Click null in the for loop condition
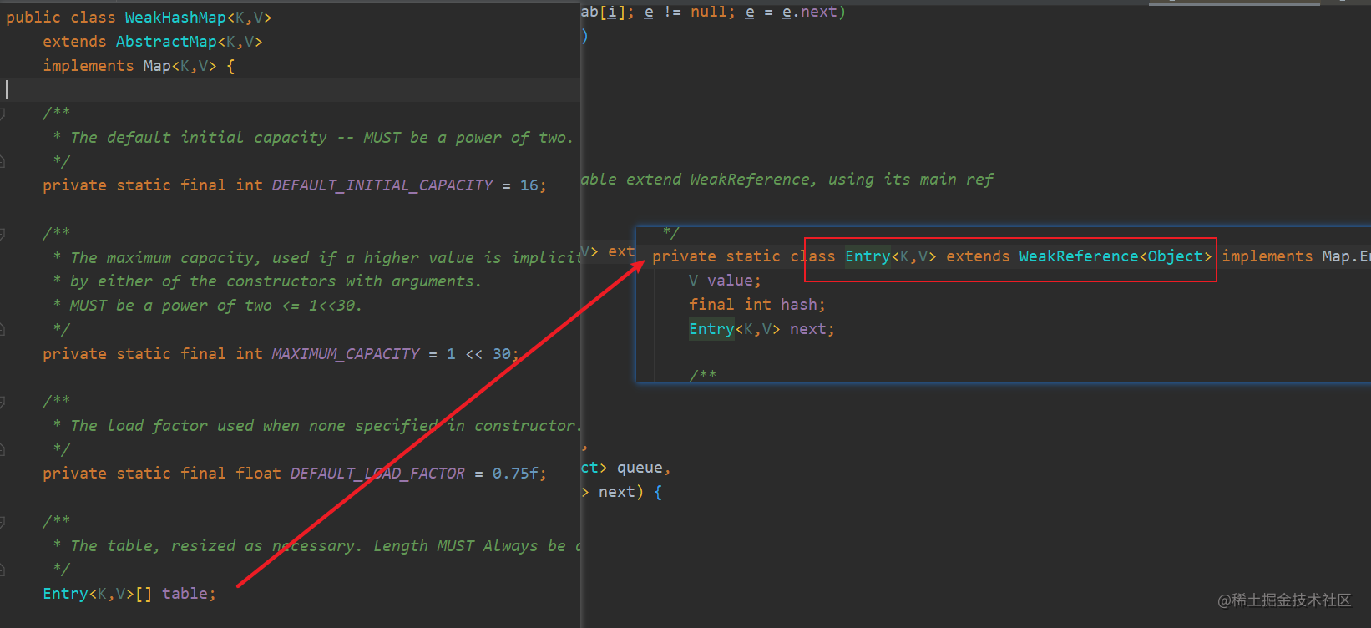This screenshot has height=628, width=1371. pos(708,13)
